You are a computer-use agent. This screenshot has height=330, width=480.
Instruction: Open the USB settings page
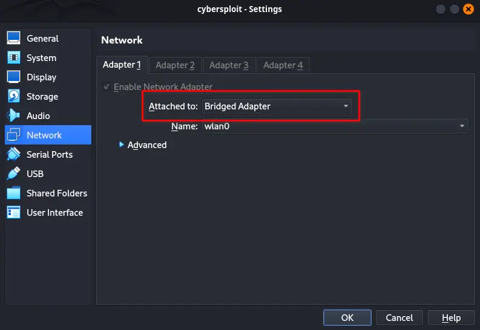coord(48,173)
